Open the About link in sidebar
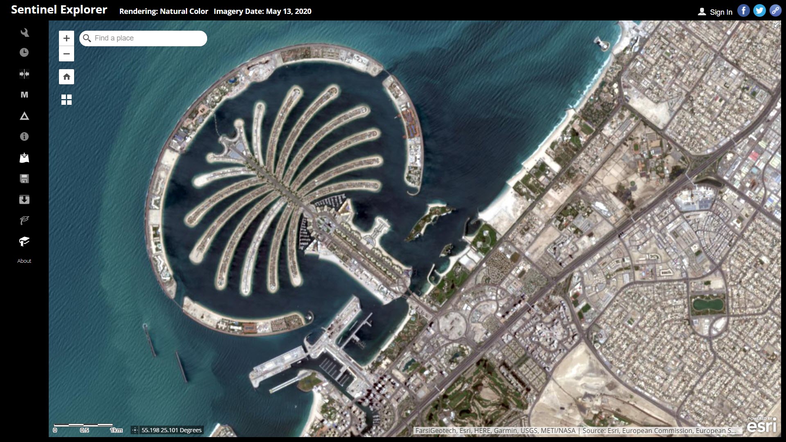 coord(24,261)
